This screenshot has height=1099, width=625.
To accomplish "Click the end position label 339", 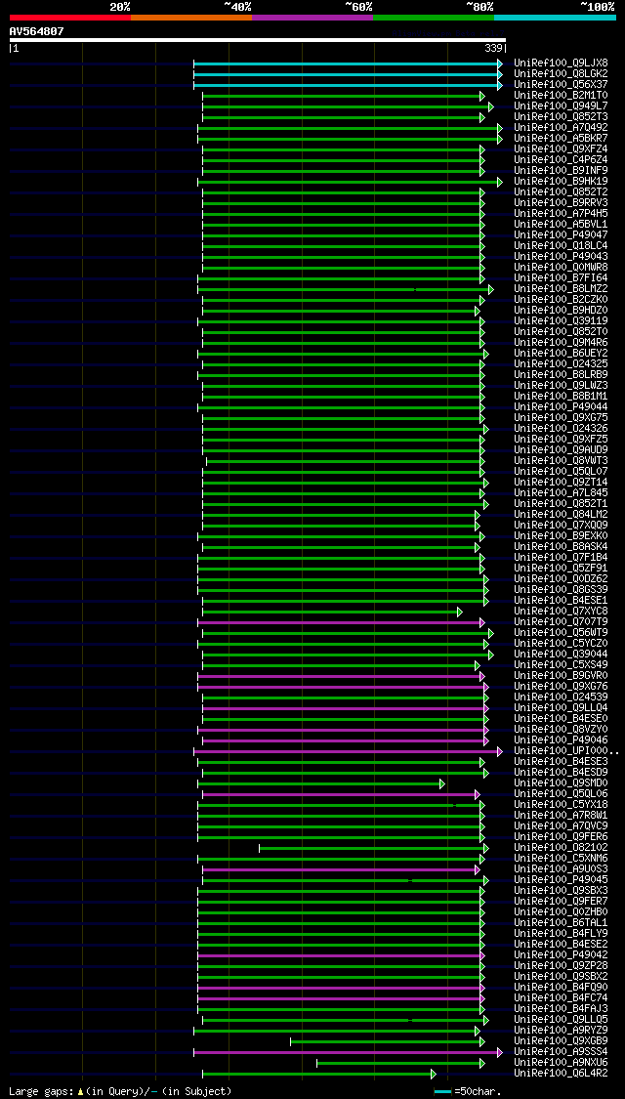I will coord(492,49).
